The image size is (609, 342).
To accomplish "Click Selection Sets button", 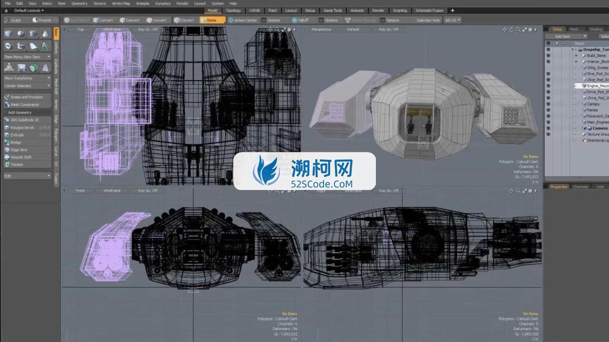I will pyautogui.click(x=428, y=20).
